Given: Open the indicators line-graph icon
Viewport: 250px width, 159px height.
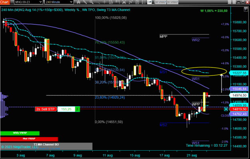Looking at the screenshot, I should (130, 2).
